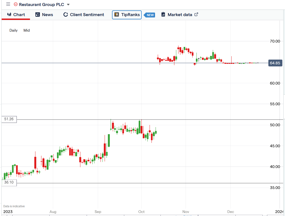
Task: Click the red market status icon
Action: coord(16,4)
